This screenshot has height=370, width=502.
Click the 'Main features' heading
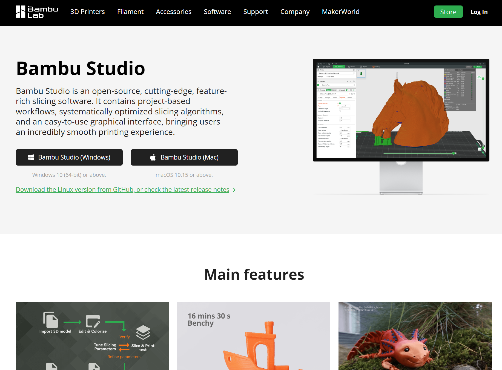tap(254, 274)
